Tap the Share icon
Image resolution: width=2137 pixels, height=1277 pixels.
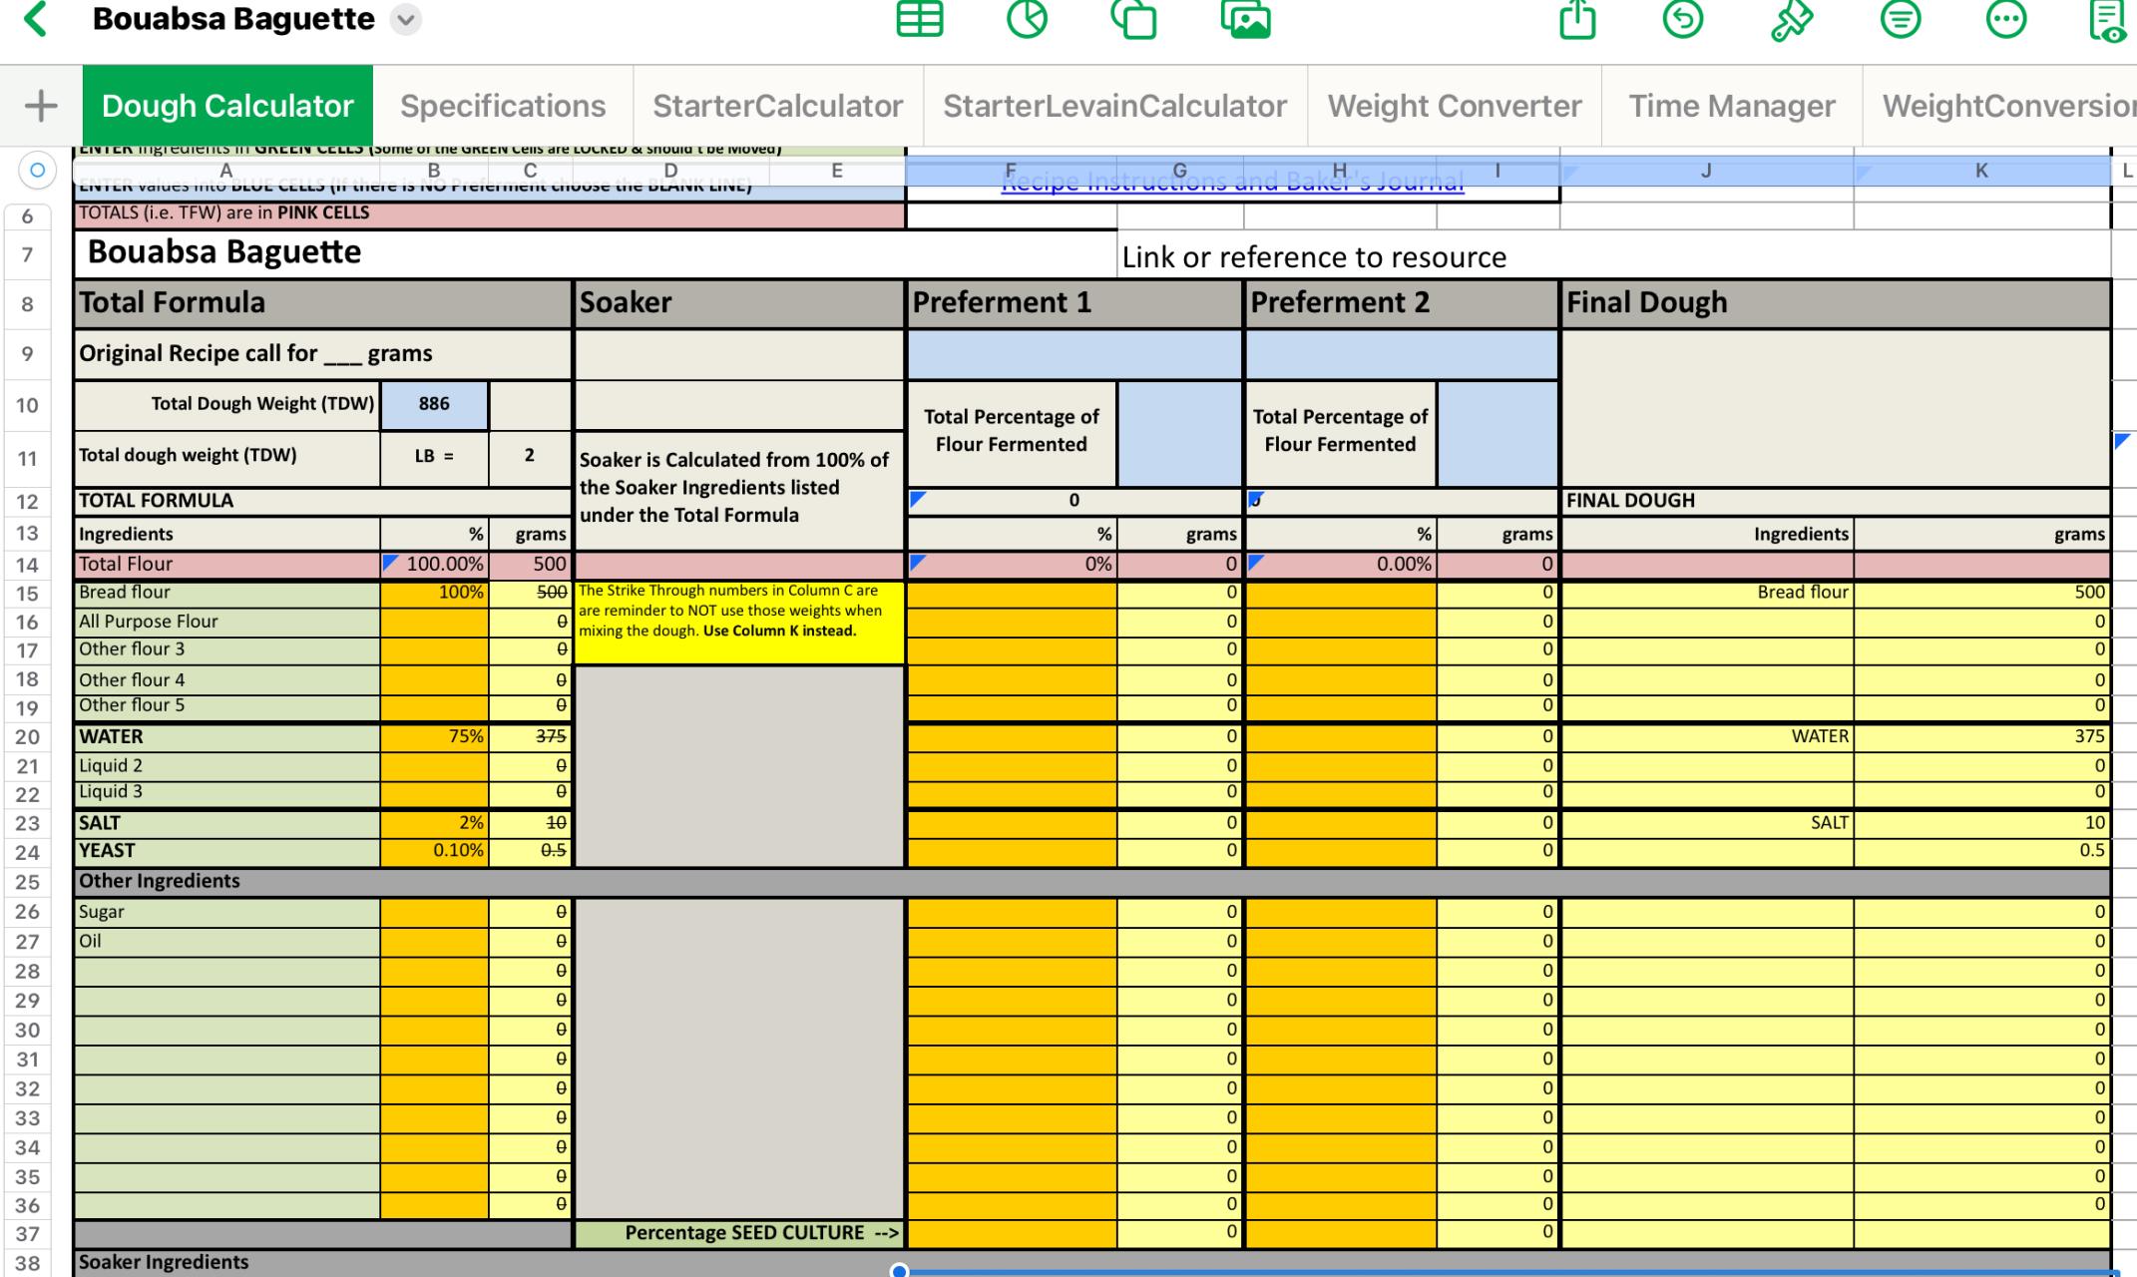pyautogui.click(x=1577, y=20)
